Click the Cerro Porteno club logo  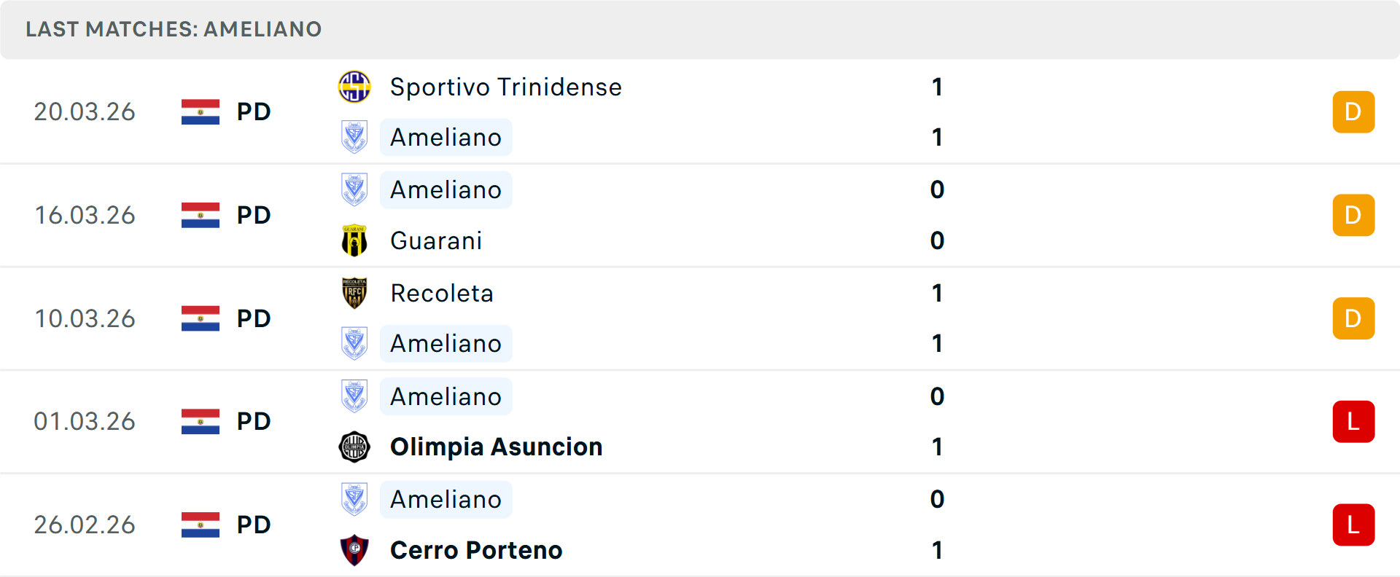click(354, 550)
